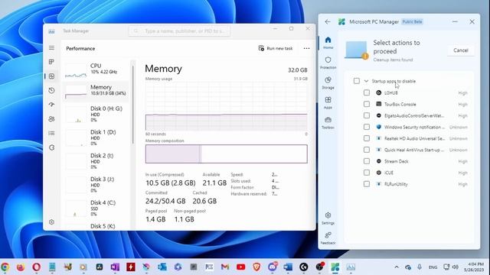The image size is (490, 275).
Task: Click the Memory usage graph
Action: pyautogui.click(x=227, y=106)
